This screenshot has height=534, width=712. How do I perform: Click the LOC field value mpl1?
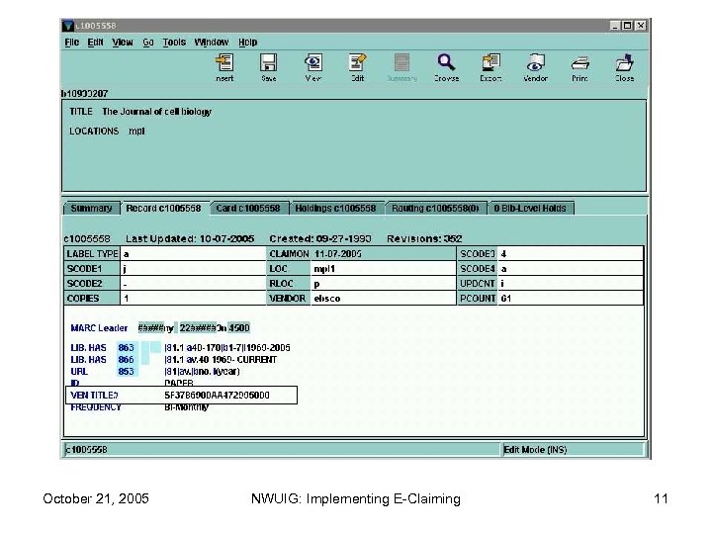click(x=384, y=269)
